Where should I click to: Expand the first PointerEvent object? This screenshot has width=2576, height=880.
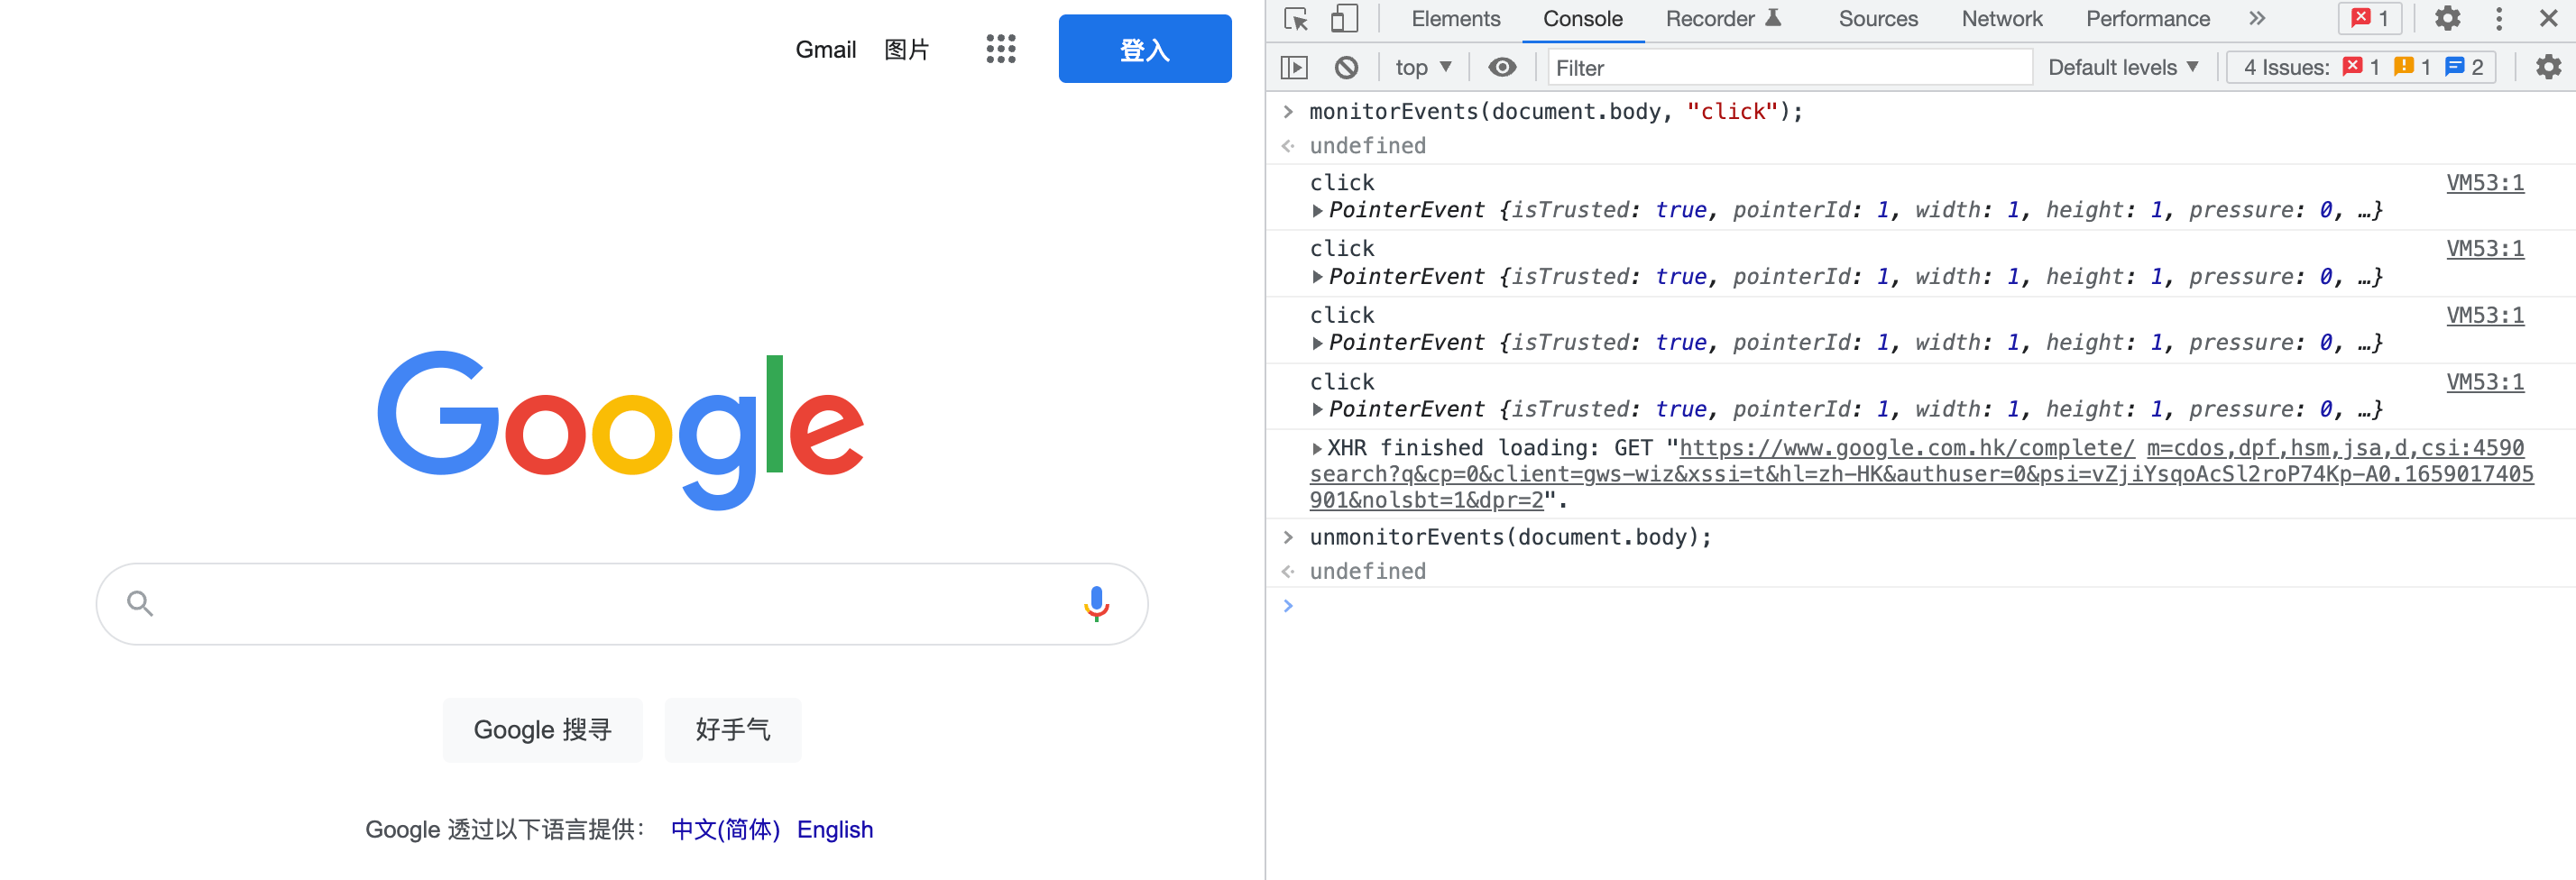[1317, 211]
